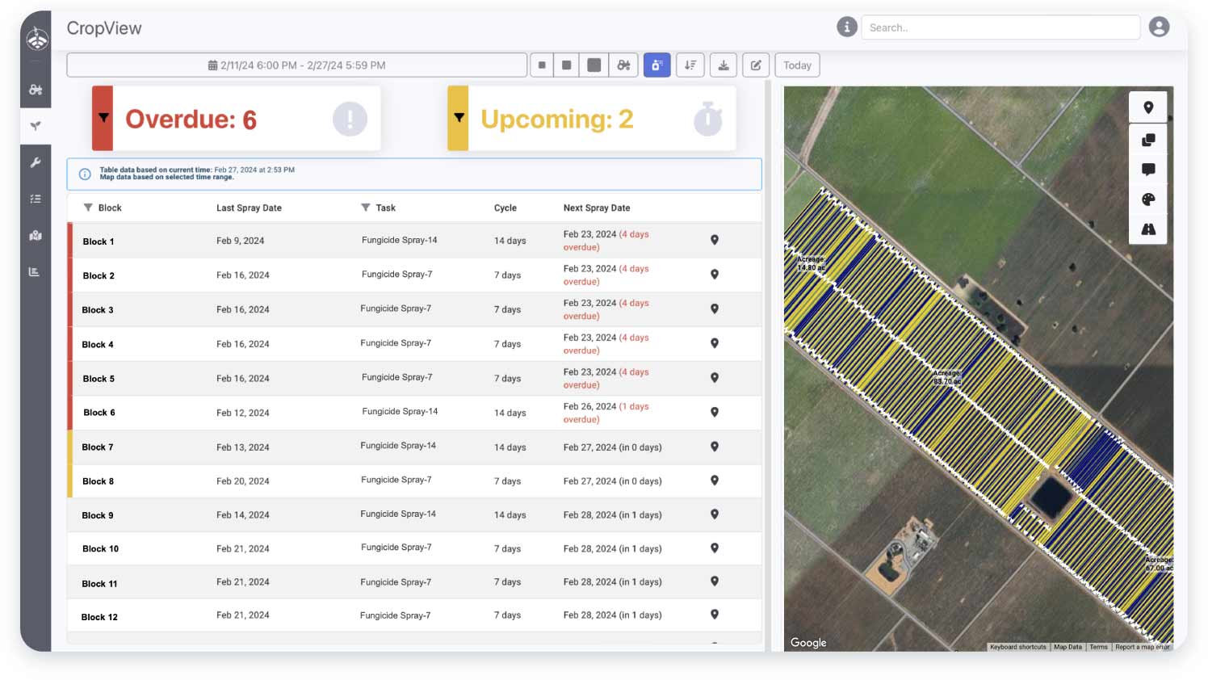1208x680 pixels.
Task: Click the download export icon in the toolbar
Action: (724, 65)
